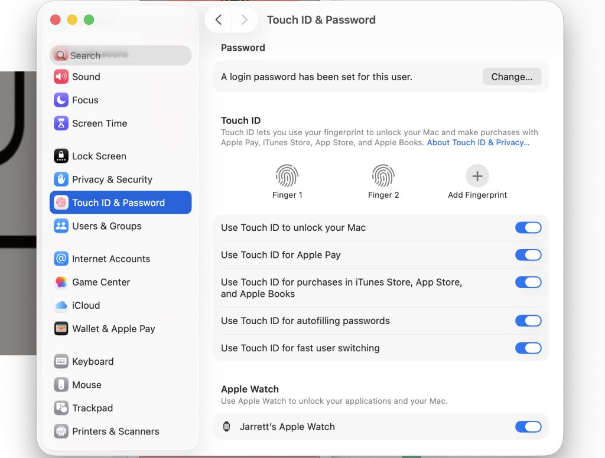The width and height of the screenshot is (605, 458).
Task: Open Game Center settings
Action: click(100, 282)
